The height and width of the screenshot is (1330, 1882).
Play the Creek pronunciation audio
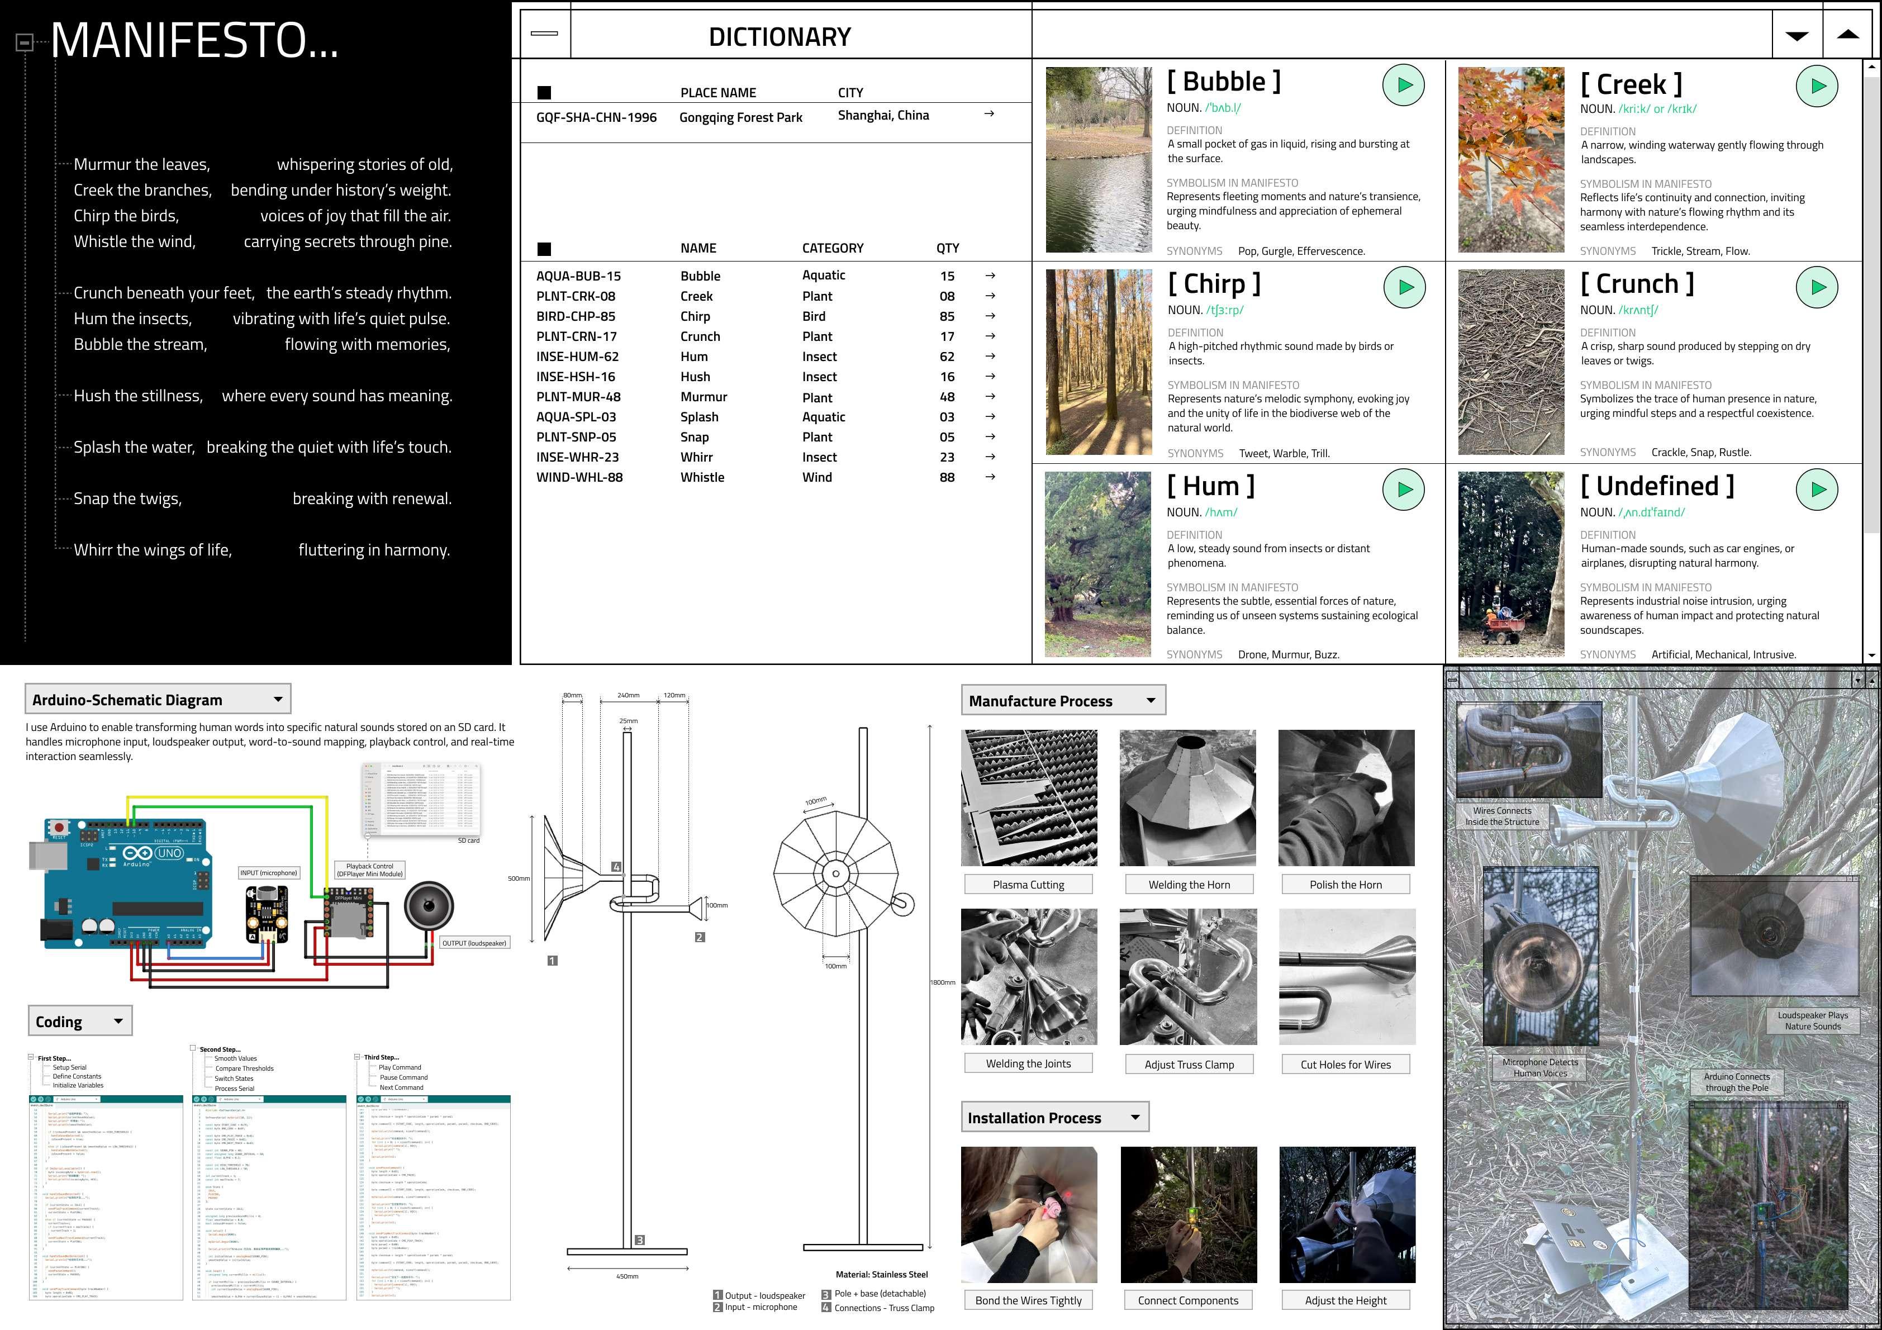click(1817, 86)
